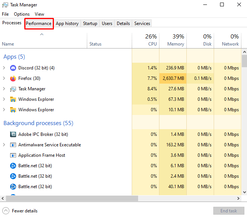Viewport: 247px width, 218px height.
Task: Expand Antimalware Service Executable entry
Action: coord(4,145)
